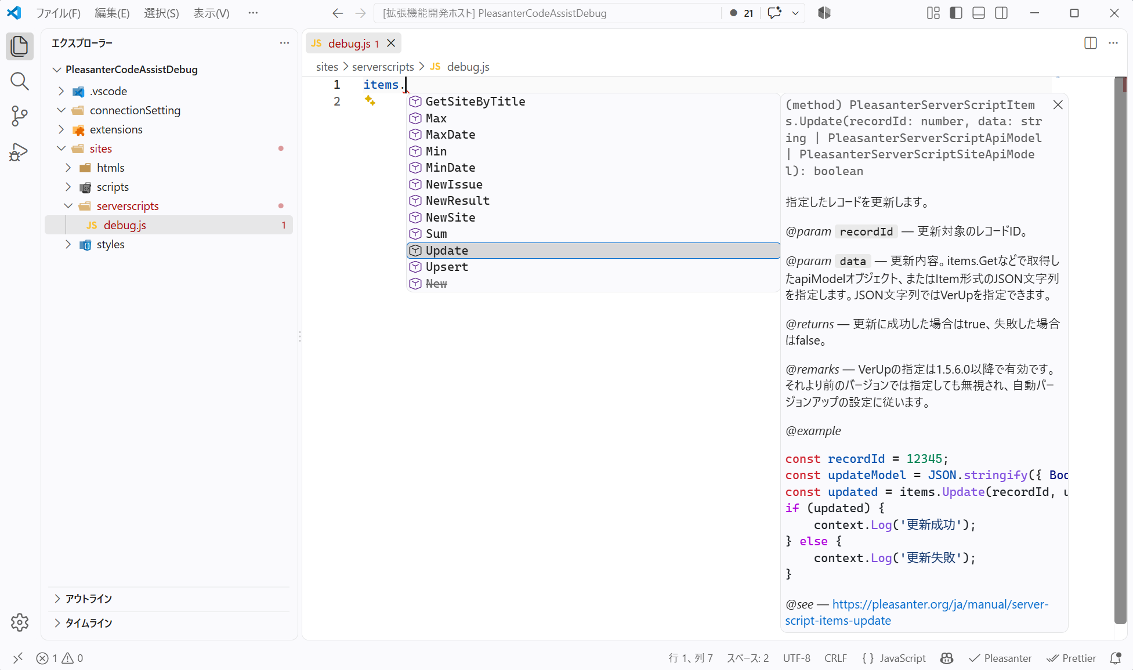The width and height of the screenshot is (1133, 670).
Task: Collapse the connectionSetting folder
Action: (61, 110)
